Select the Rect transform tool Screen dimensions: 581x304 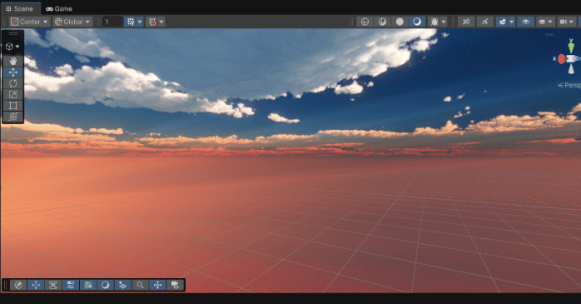13,105
